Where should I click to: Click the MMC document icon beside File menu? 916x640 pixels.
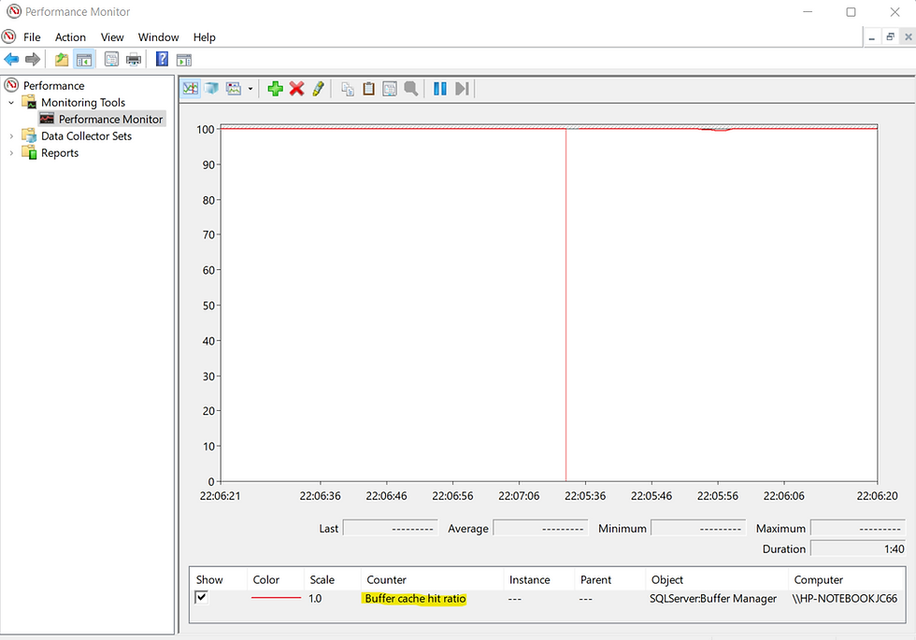tap(8, 36)
